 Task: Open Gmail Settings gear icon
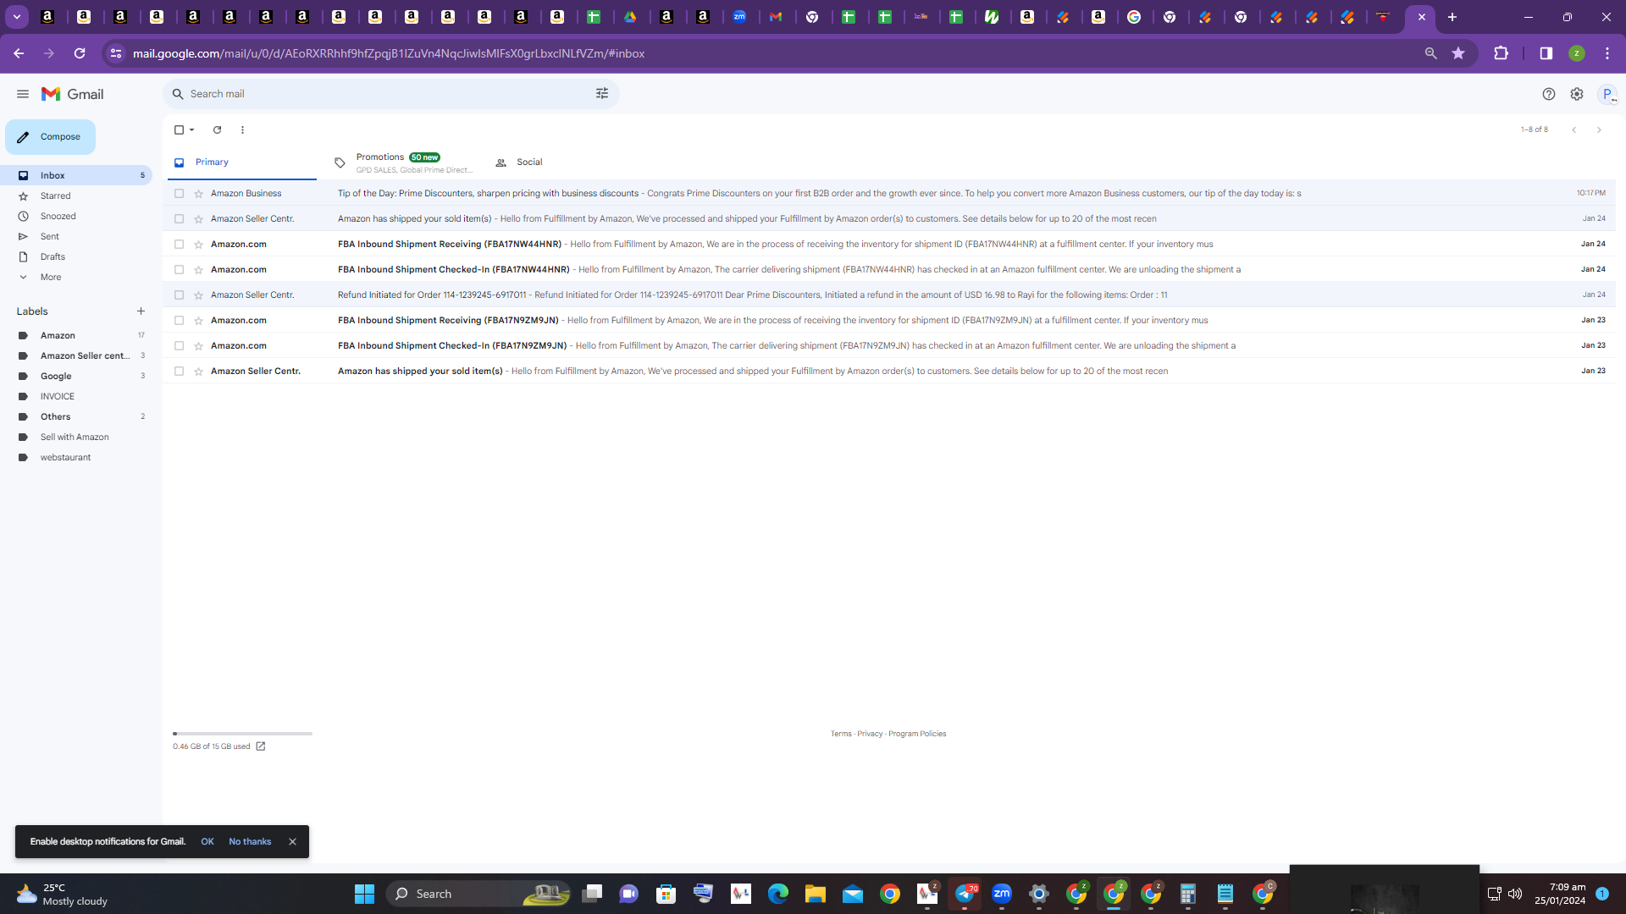click(1576, 94)
